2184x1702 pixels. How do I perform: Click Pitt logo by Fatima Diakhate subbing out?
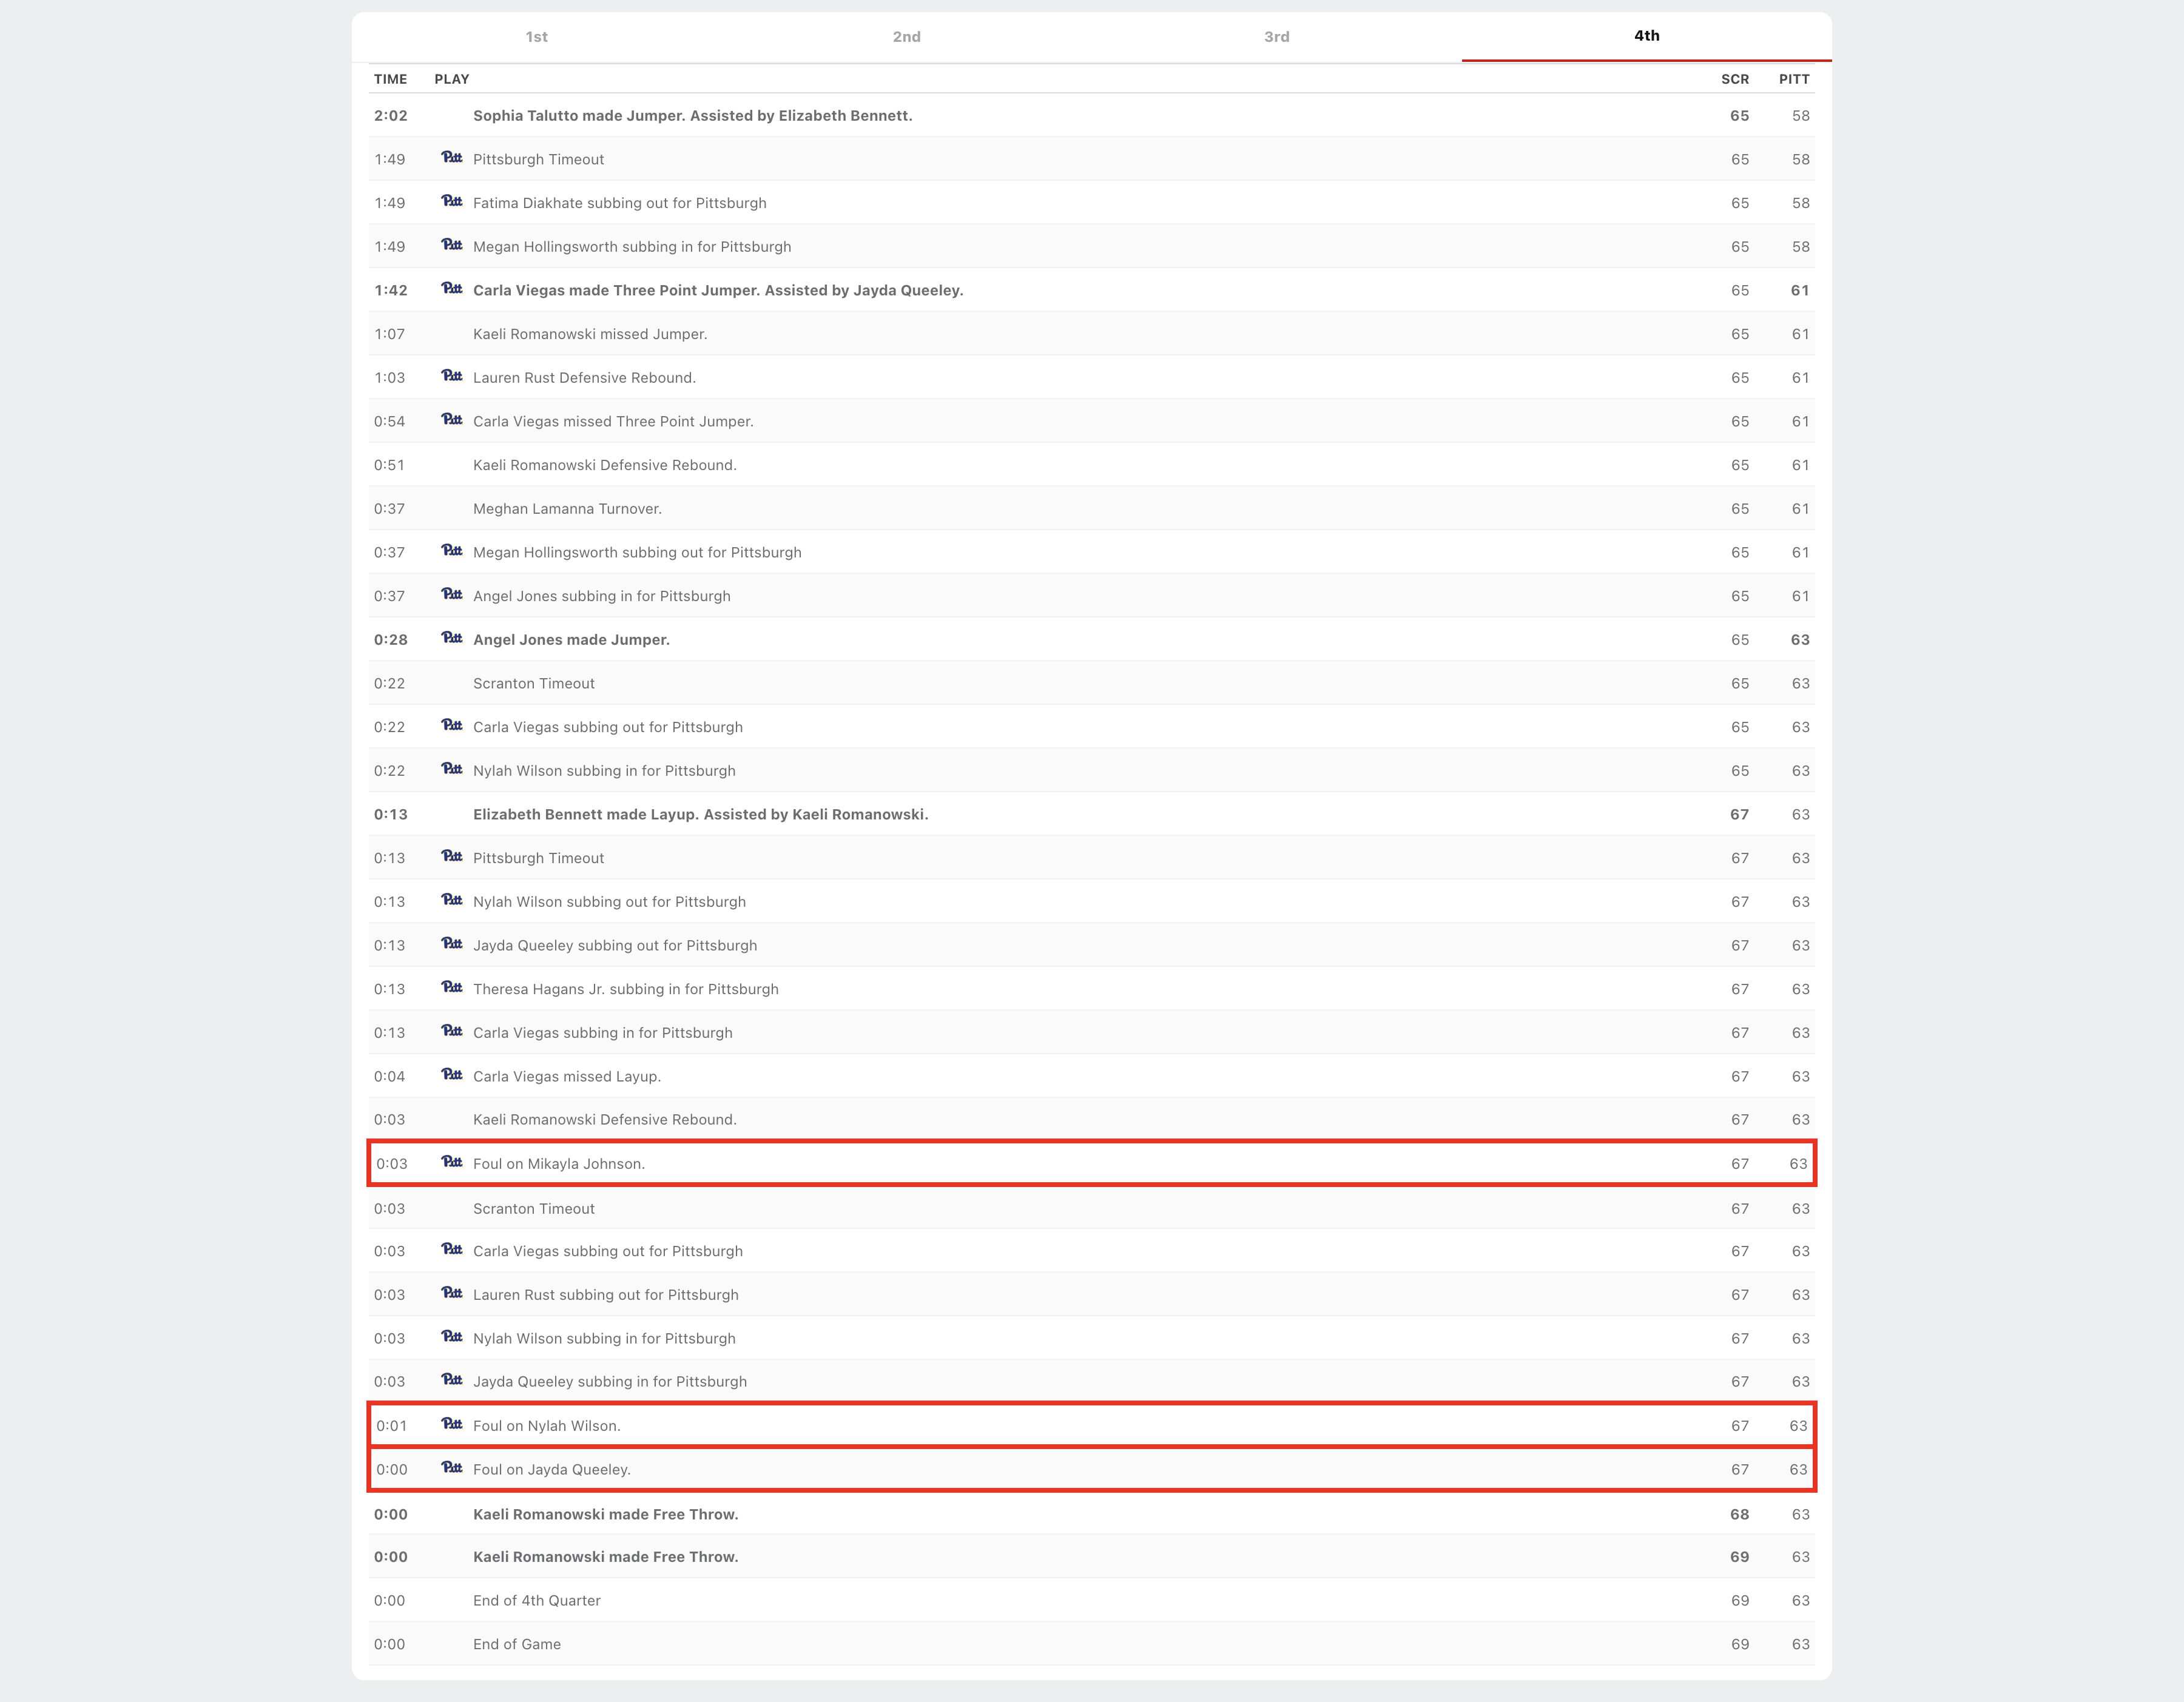452,201
